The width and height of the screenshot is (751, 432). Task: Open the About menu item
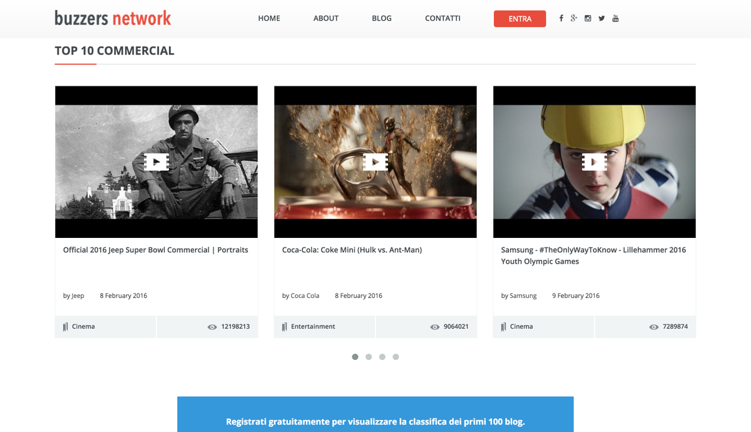[x=326, y=18]
